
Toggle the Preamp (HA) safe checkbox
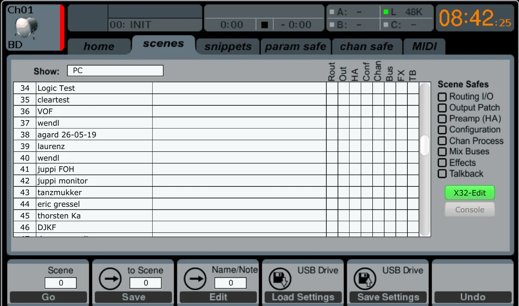click(x=442, y=119)
